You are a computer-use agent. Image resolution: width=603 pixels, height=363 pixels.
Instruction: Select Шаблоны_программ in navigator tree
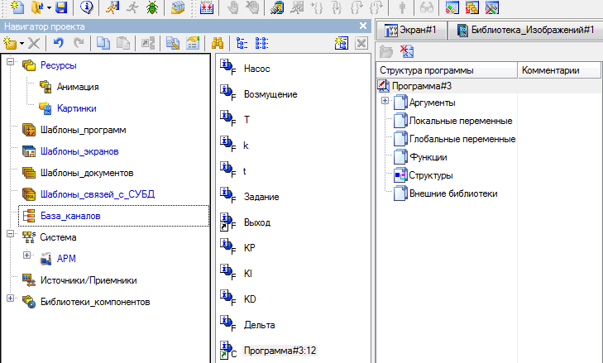click(83, 130)
